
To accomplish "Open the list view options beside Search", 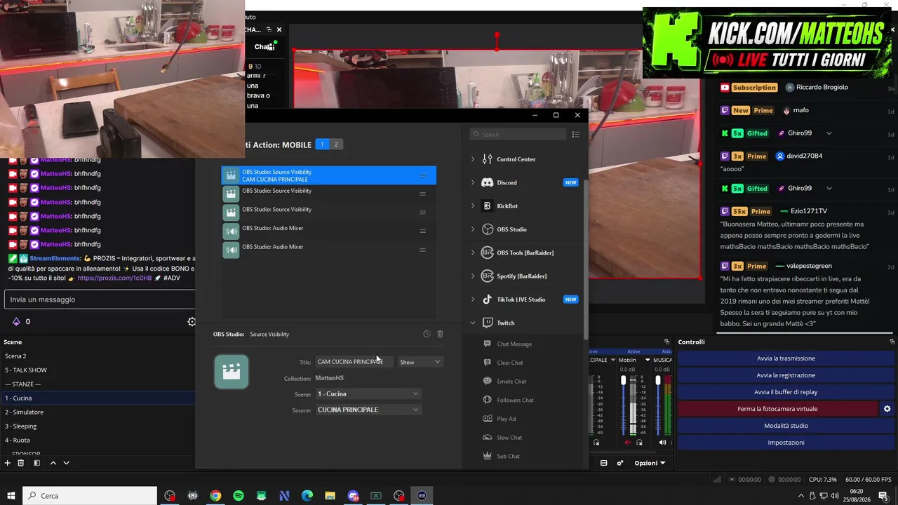I will (576, 134).
